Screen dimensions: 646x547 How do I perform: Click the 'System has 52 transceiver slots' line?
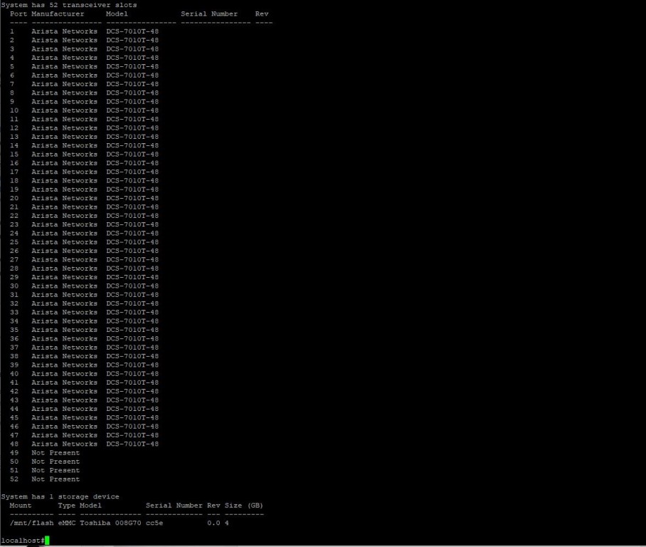click(x=69, y=5)
